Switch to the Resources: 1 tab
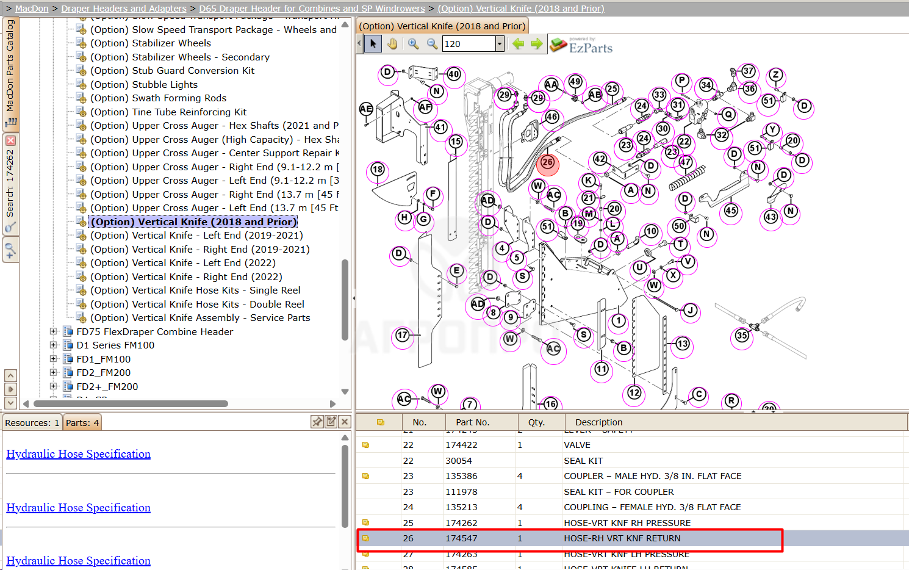Image resolution: width=909 pixels, height=570 pixels. point(32,422)
